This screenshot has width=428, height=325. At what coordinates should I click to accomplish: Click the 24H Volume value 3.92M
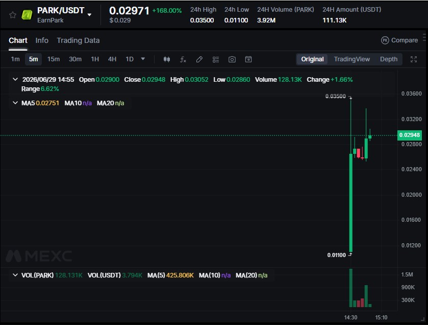(266, 20)
